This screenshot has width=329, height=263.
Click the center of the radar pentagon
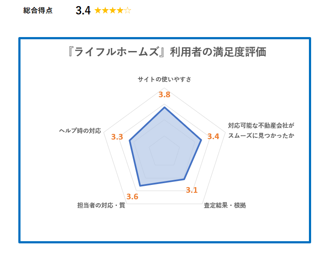click(x=164, y=152)
